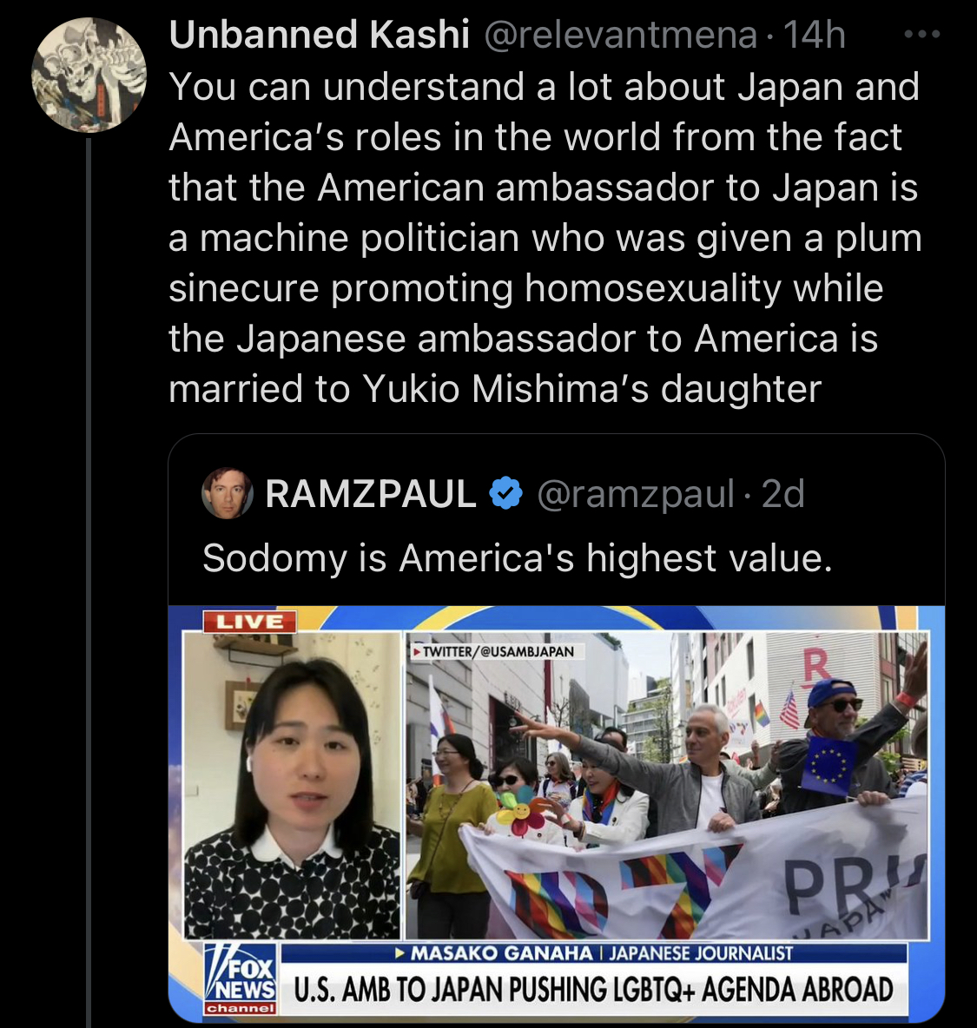Viewport: 977px width, 1028px height.
Task: Open the 14h tweet timestamp
Action: 815,34
